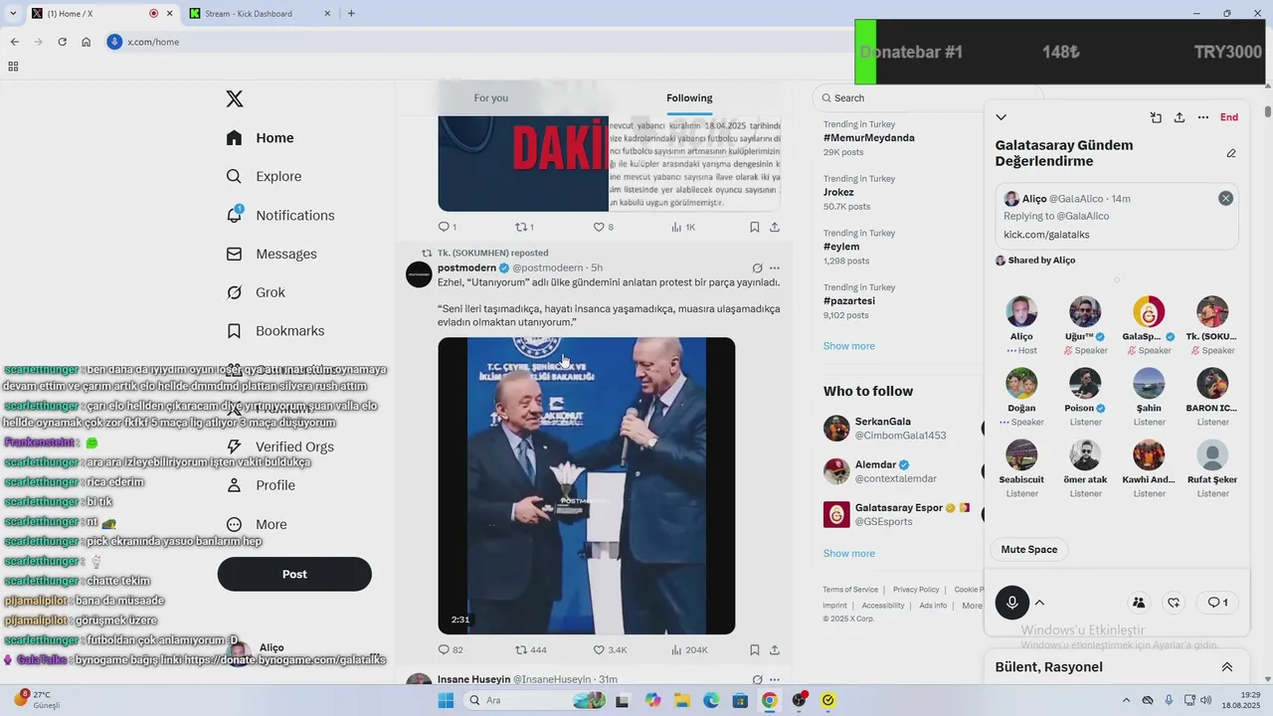Edit the Space title with pencil icon
The height and width of the screenshot is (716, 1273).
point(1231,153)
